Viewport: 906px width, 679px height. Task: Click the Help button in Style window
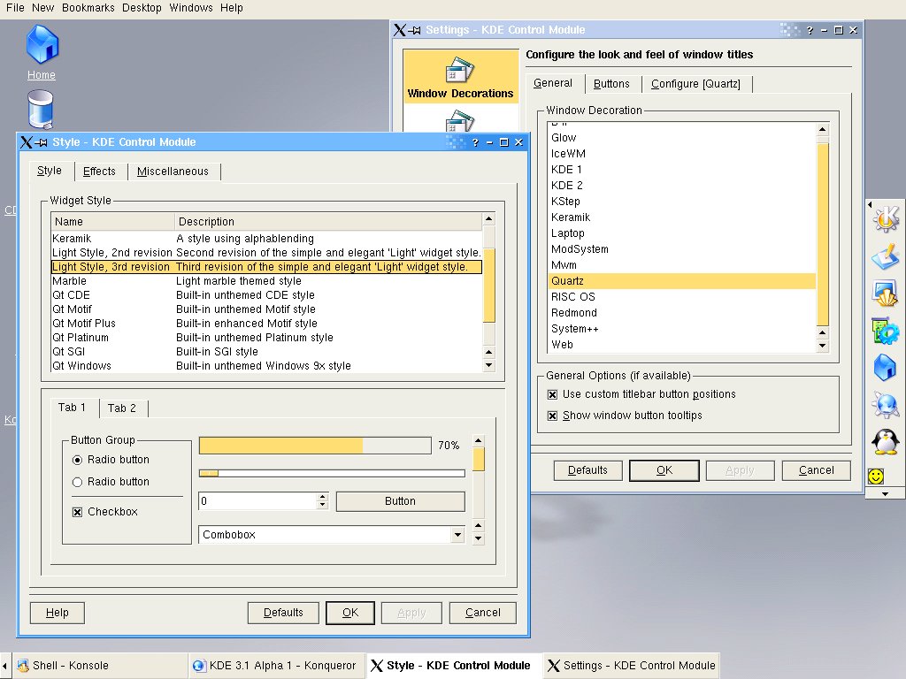(x=58, y=613)
